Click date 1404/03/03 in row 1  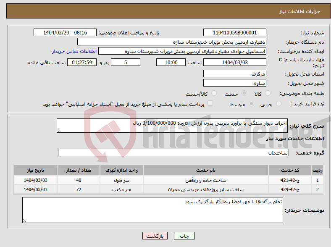[x=35, y=180]
